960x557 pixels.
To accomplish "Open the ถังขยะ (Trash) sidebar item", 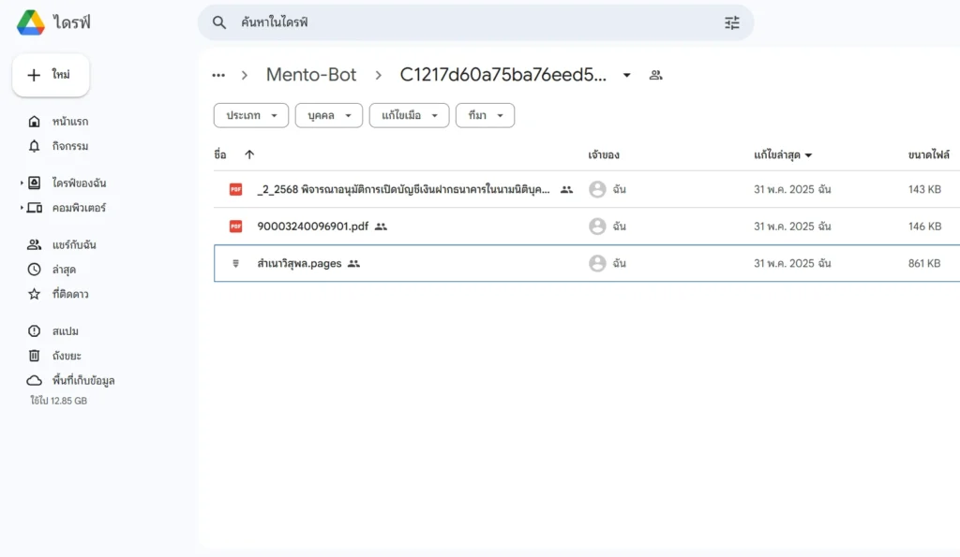I will click(66, 356).
